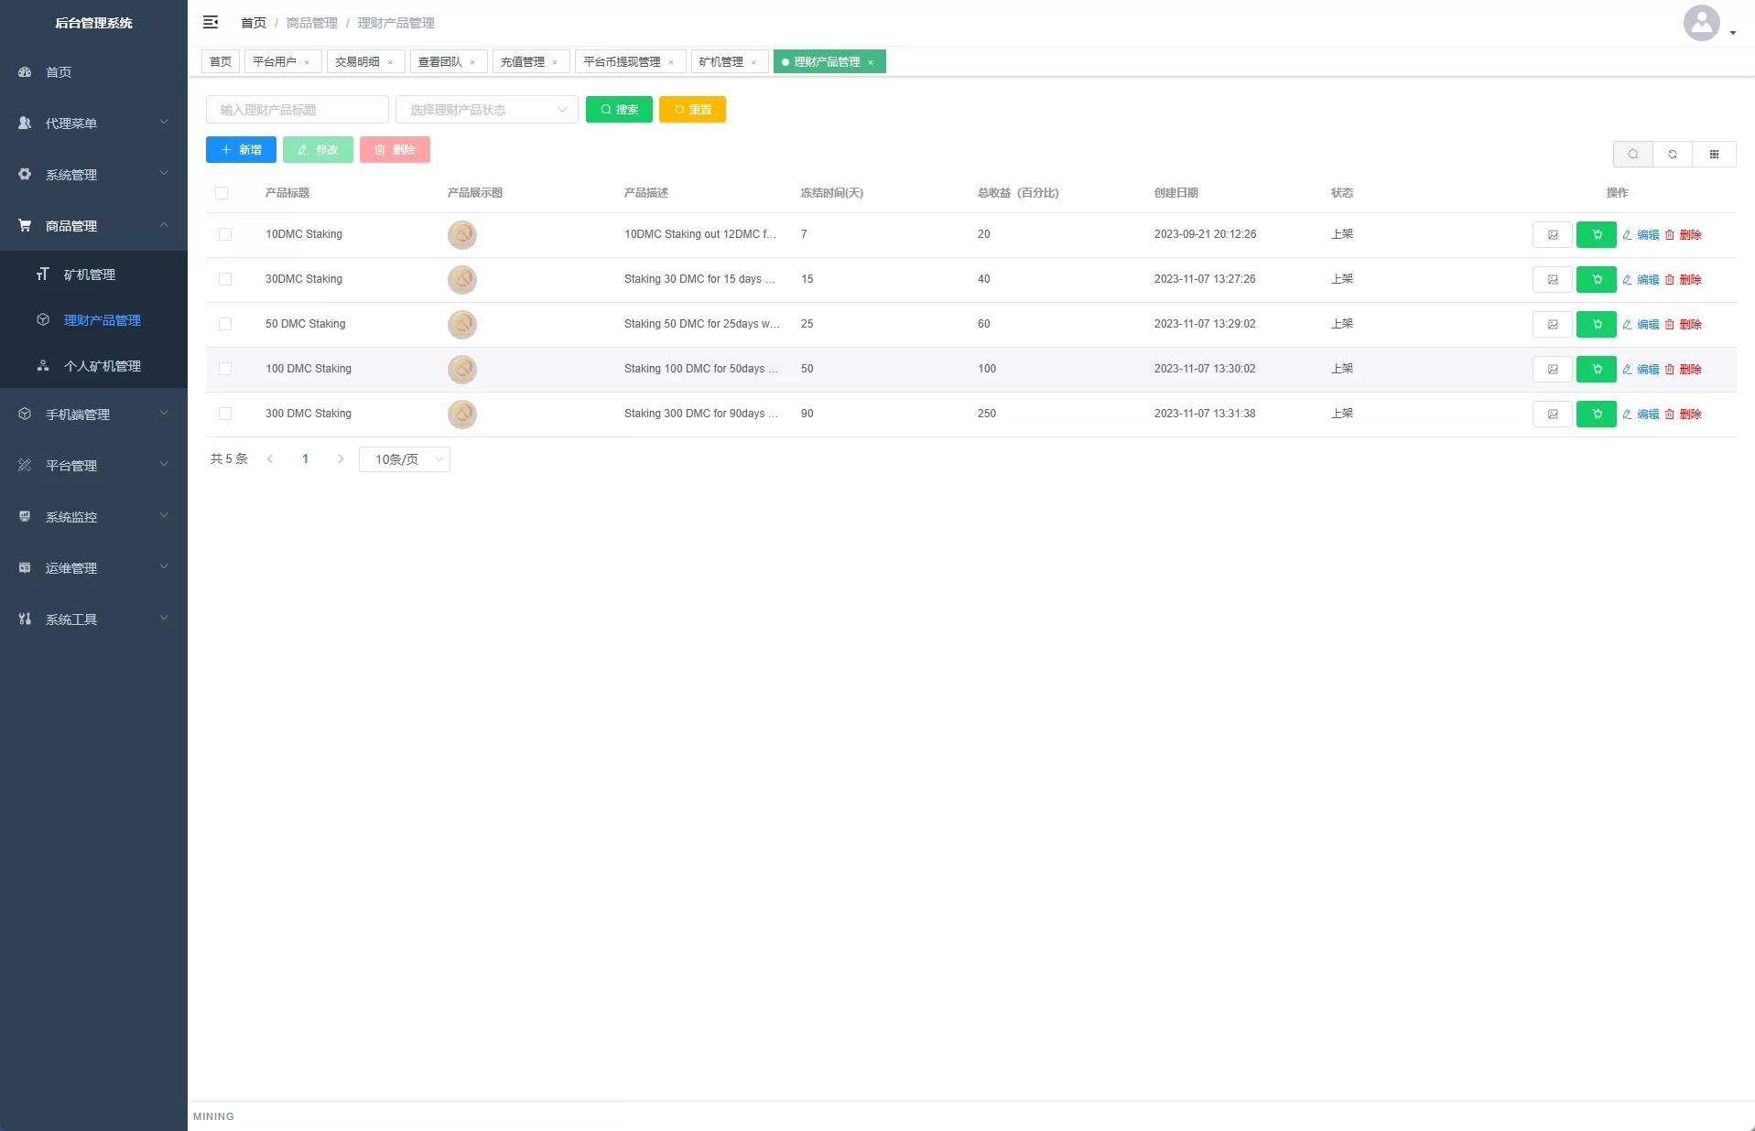Click the blue 新增 button

pyautogui.click(x=241, y=150)
